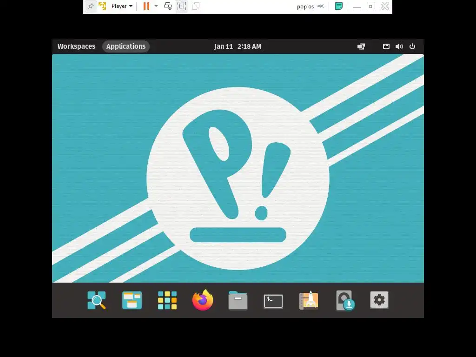Open the Applications menu in top panel
The image size is (476, 357).
(126, 46)
